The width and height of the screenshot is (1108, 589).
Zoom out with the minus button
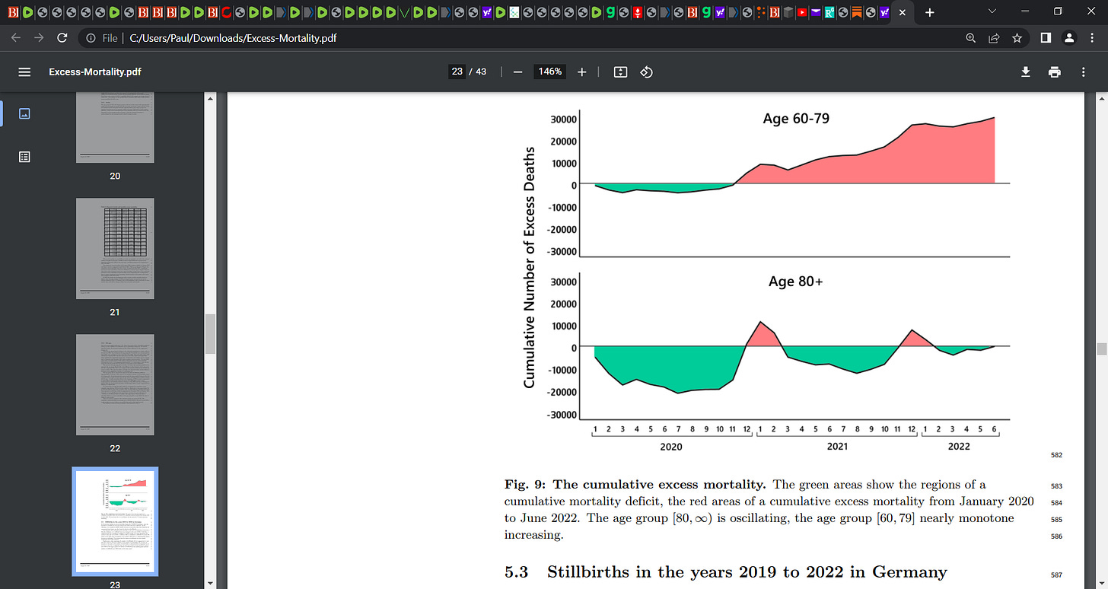point(517,72)
